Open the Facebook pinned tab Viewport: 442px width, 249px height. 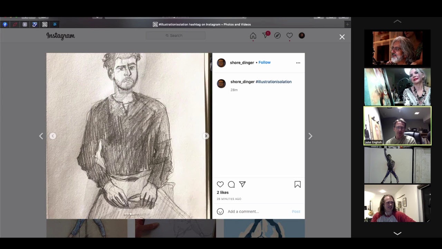(5, 25)
